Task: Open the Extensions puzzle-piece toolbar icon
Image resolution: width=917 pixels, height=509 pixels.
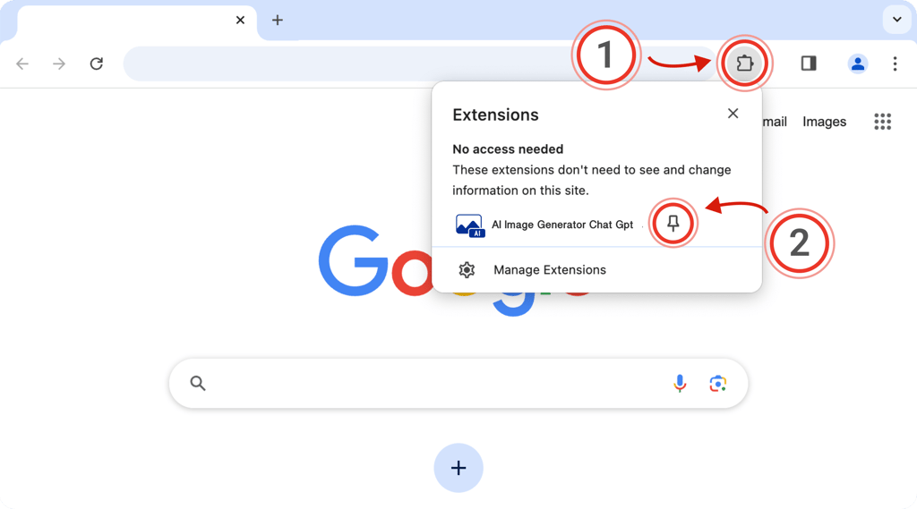Action: click(744, 64)
